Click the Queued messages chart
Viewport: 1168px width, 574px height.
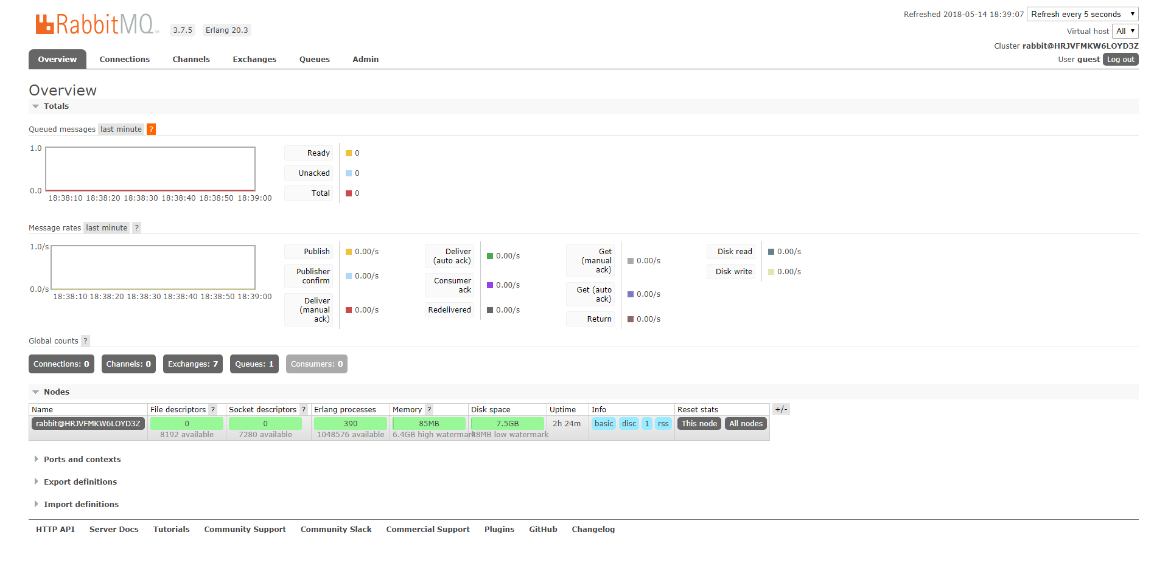150,169
